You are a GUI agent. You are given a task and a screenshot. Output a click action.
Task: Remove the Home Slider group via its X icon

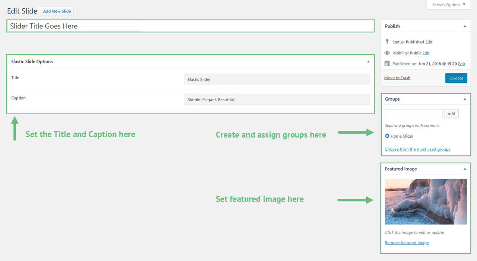click(387, 136)
